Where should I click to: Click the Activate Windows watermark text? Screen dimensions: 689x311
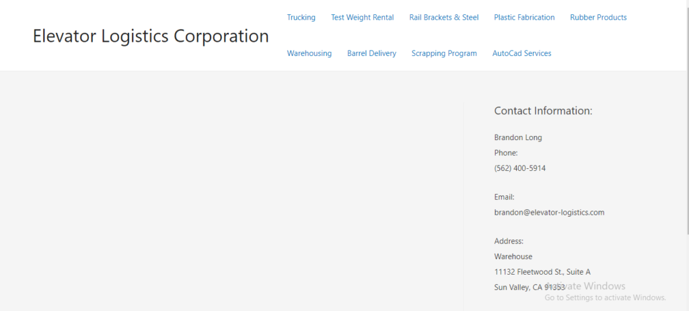click(585, 286)
